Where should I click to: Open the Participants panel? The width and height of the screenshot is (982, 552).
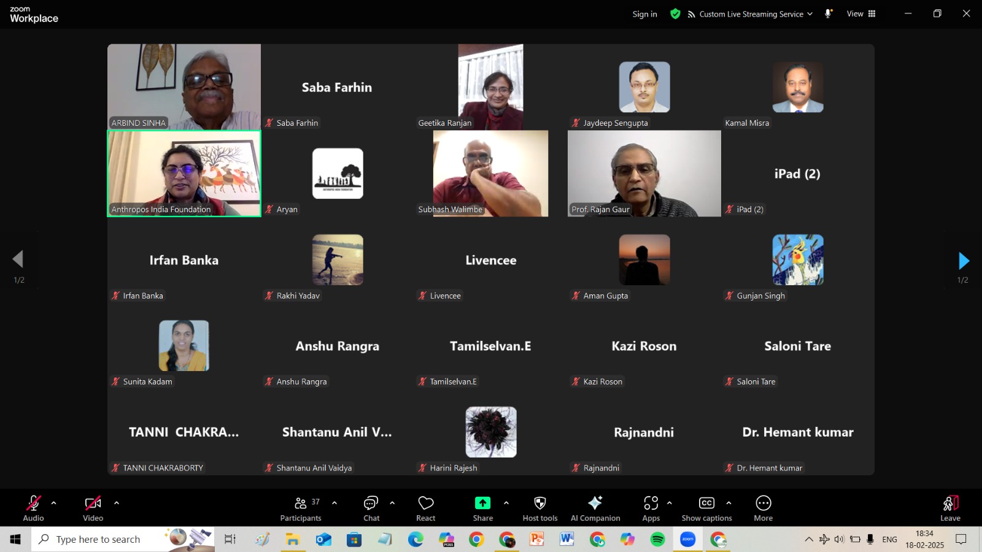[301, 508]
